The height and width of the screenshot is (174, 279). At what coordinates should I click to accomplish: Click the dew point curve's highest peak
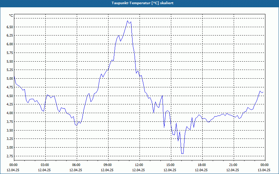[127, 21]
